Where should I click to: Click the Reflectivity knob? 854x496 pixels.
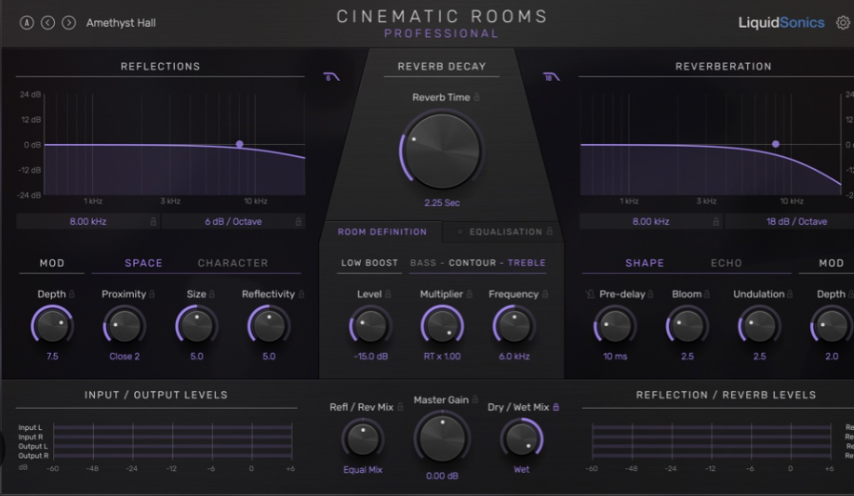pos(269,326)
